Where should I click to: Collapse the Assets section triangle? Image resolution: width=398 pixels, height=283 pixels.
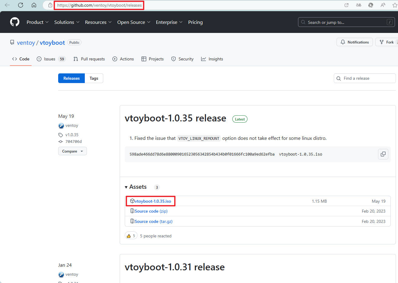tap(126, 187)
